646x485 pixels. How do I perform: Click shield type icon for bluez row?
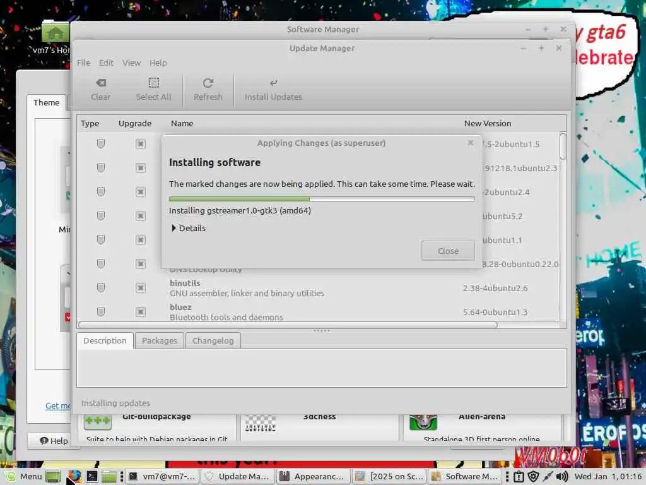pyautogui.click(x=100, y=311)
